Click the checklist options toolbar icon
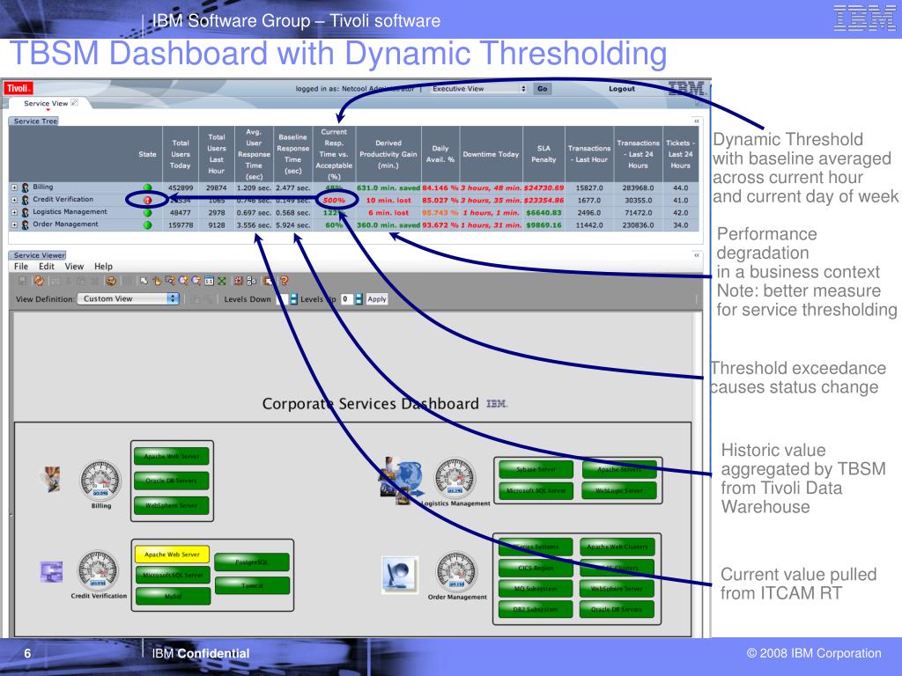This screenshot has width=902, height=676. 251,281
